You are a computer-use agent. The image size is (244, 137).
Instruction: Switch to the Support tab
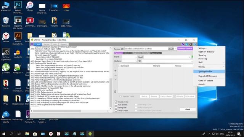click(x=64, y=44)
